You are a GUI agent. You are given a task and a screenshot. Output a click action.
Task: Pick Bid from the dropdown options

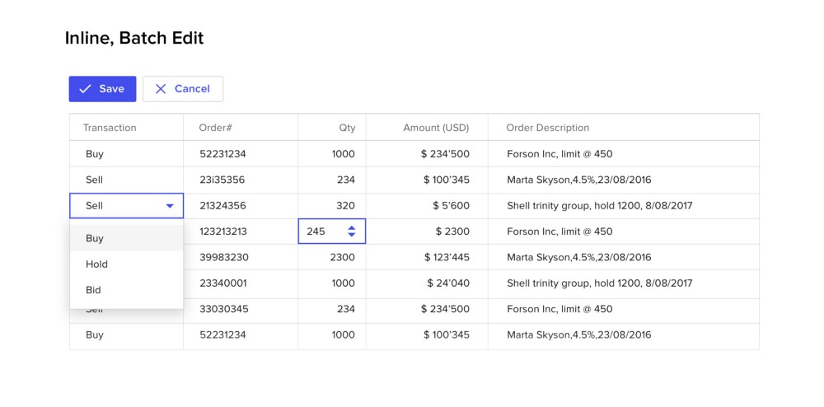[x=93, y=290]
